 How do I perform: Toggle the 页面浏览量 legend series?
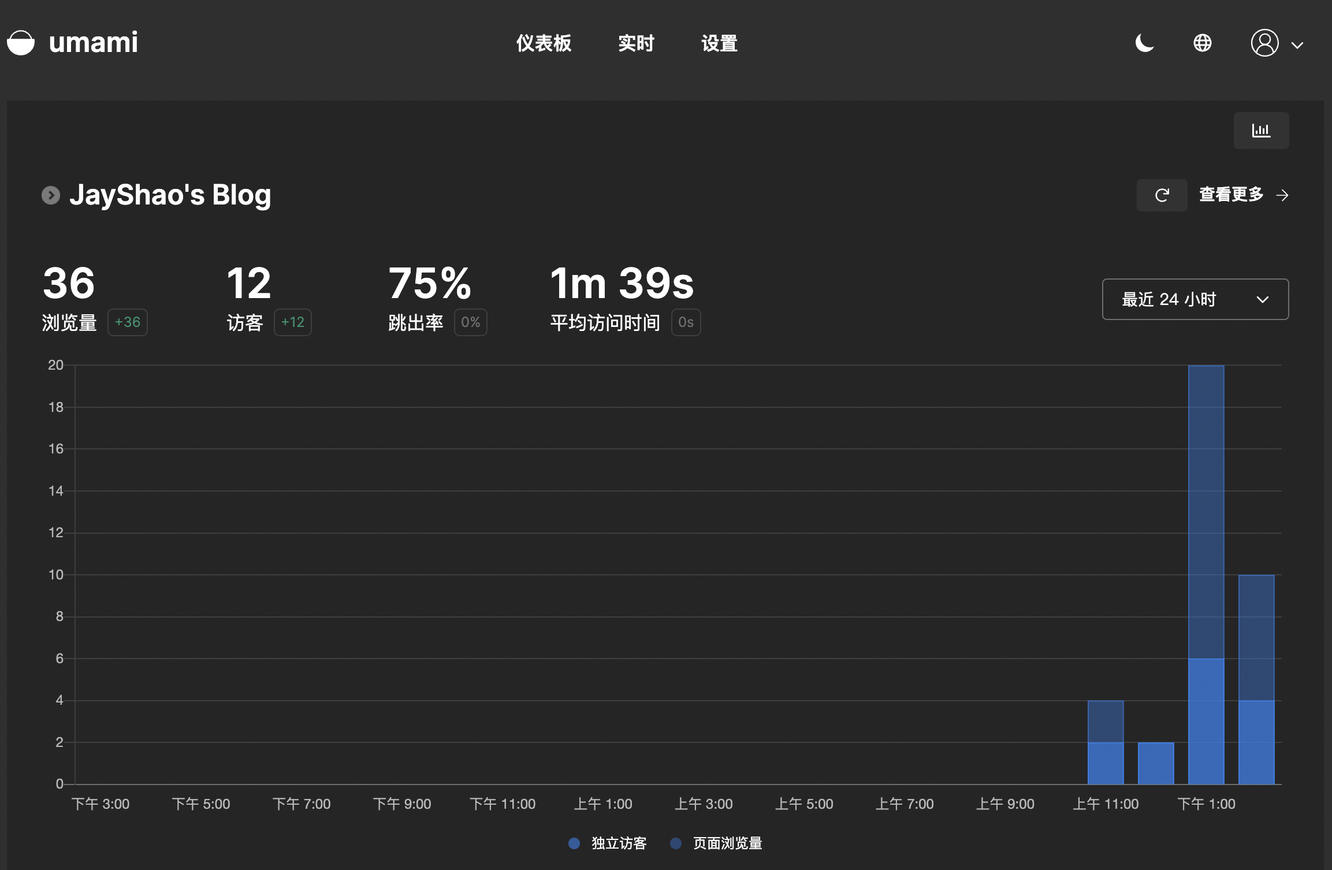(727, 843)
